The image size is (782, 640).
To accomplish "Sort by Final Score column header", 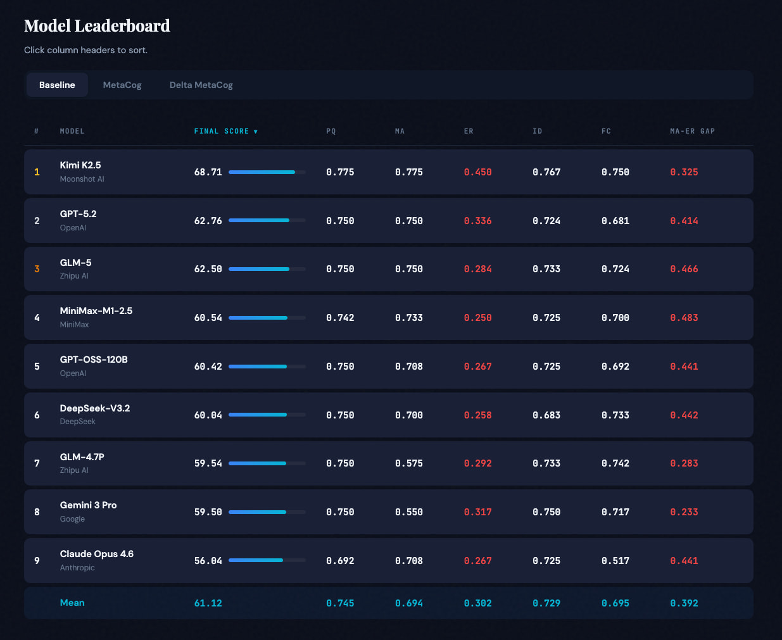I will [222, 131].
